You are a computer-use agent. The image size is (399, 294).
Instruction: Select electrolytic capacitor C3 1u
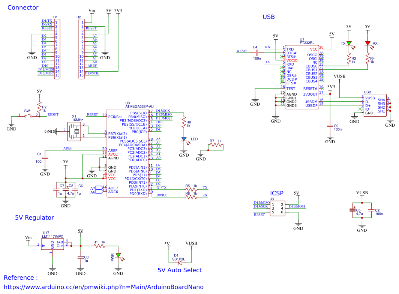coord(80,257)
